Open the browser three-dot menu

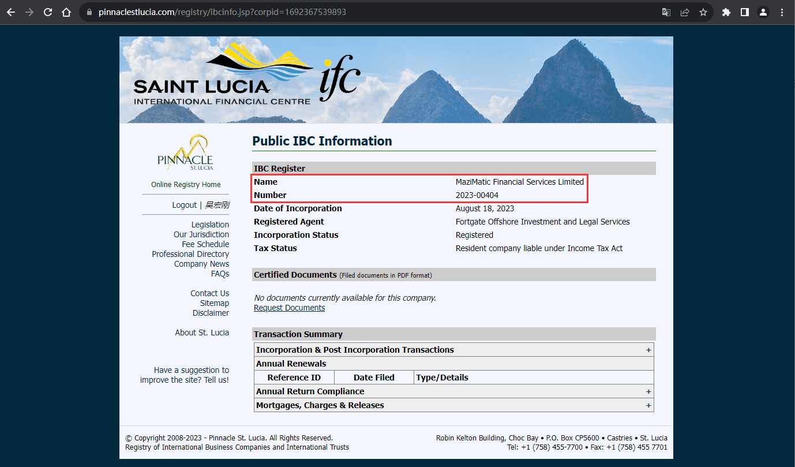click(782, 12)
